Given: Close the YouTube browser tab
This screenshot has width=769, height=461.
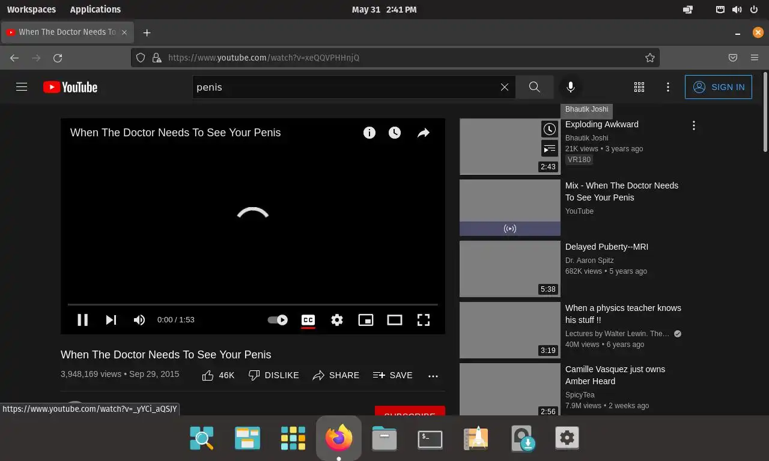Looking at the screenshot, I should 124,32.
